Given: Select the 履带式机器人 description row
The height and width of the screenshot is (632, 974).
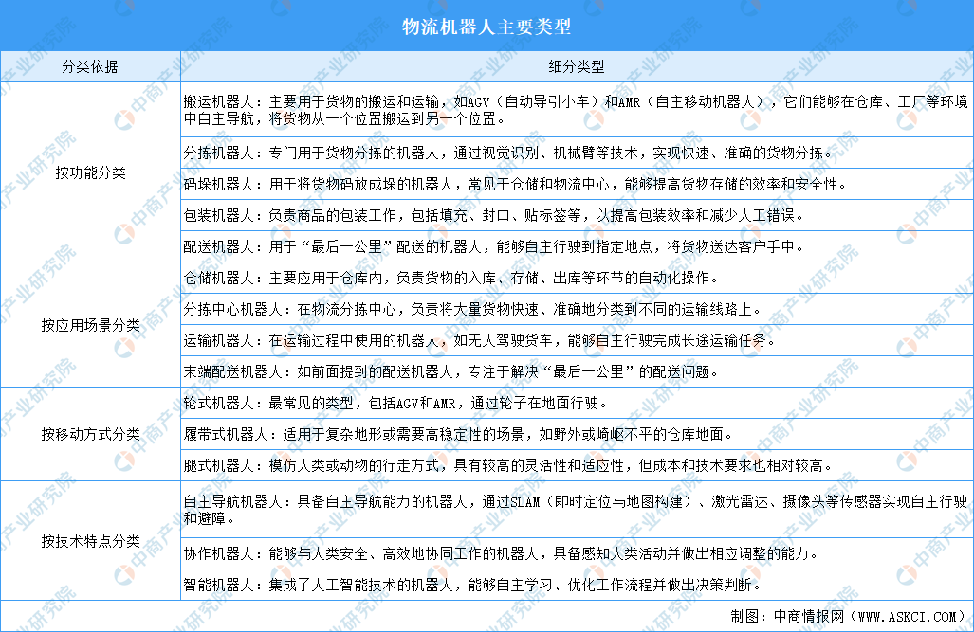Looking at the screenshot, I should (x=577, y=434).
